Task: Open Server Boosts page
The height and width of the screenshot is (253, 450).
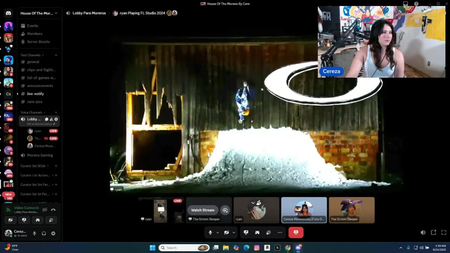Action: point(39,41)
